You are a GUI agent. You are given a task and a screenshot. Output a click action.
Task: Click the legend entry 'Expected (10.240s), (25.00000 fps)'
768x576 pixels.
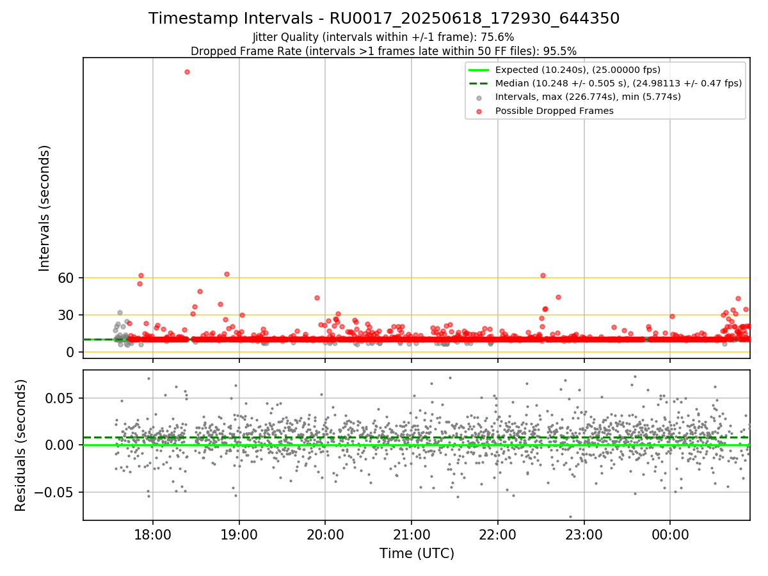[x=578, y=70]
